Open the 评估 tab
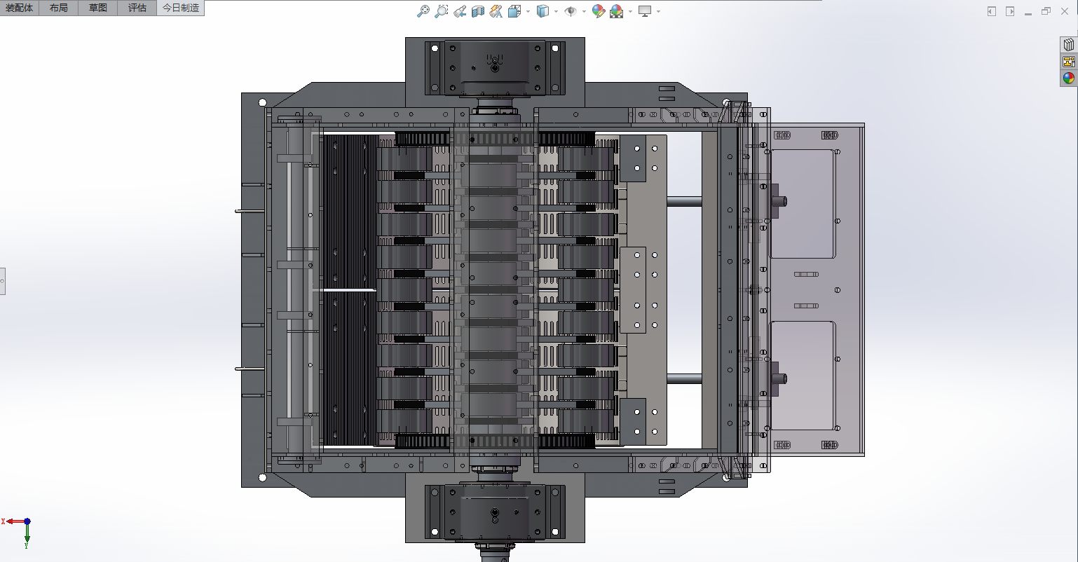The image size is (1078, 562). pyautogui.click(x=137, y=8)
